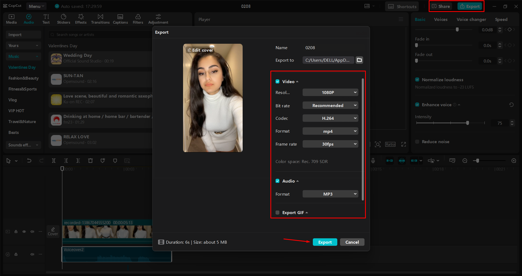Viewport: 522px width, 276px height.
Task: Click the Export button in the dialog
Action: (x=325, y=242)
